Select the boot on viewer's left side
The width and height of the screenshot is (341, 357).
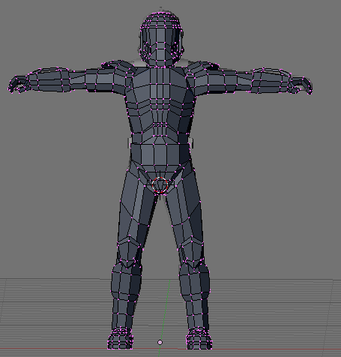click(121, 338)
